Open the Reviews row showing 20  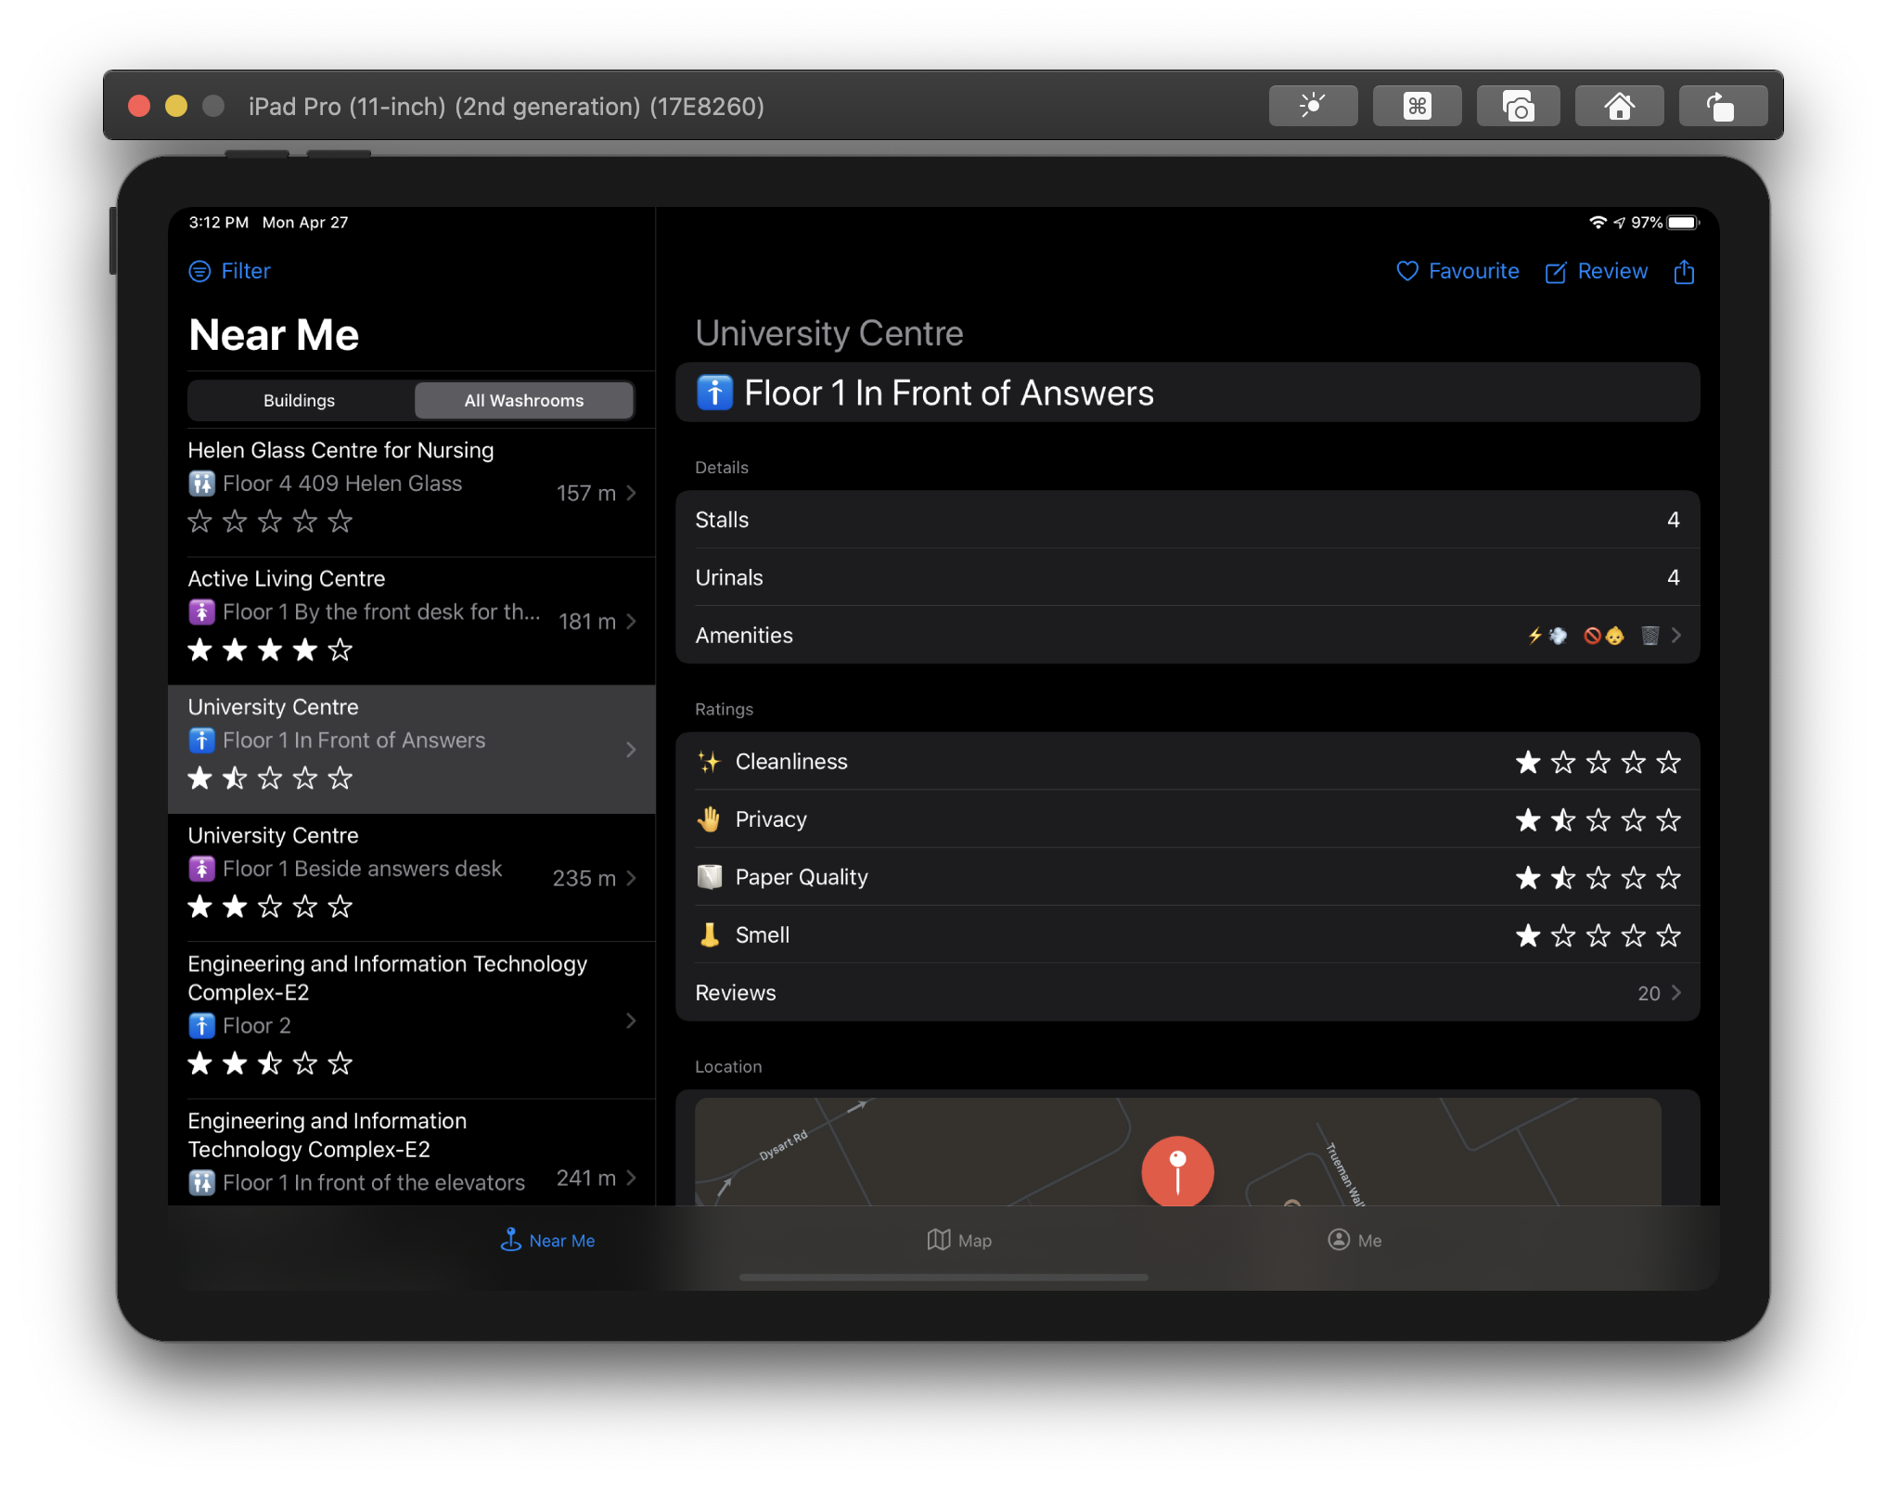pos(1187,993)
